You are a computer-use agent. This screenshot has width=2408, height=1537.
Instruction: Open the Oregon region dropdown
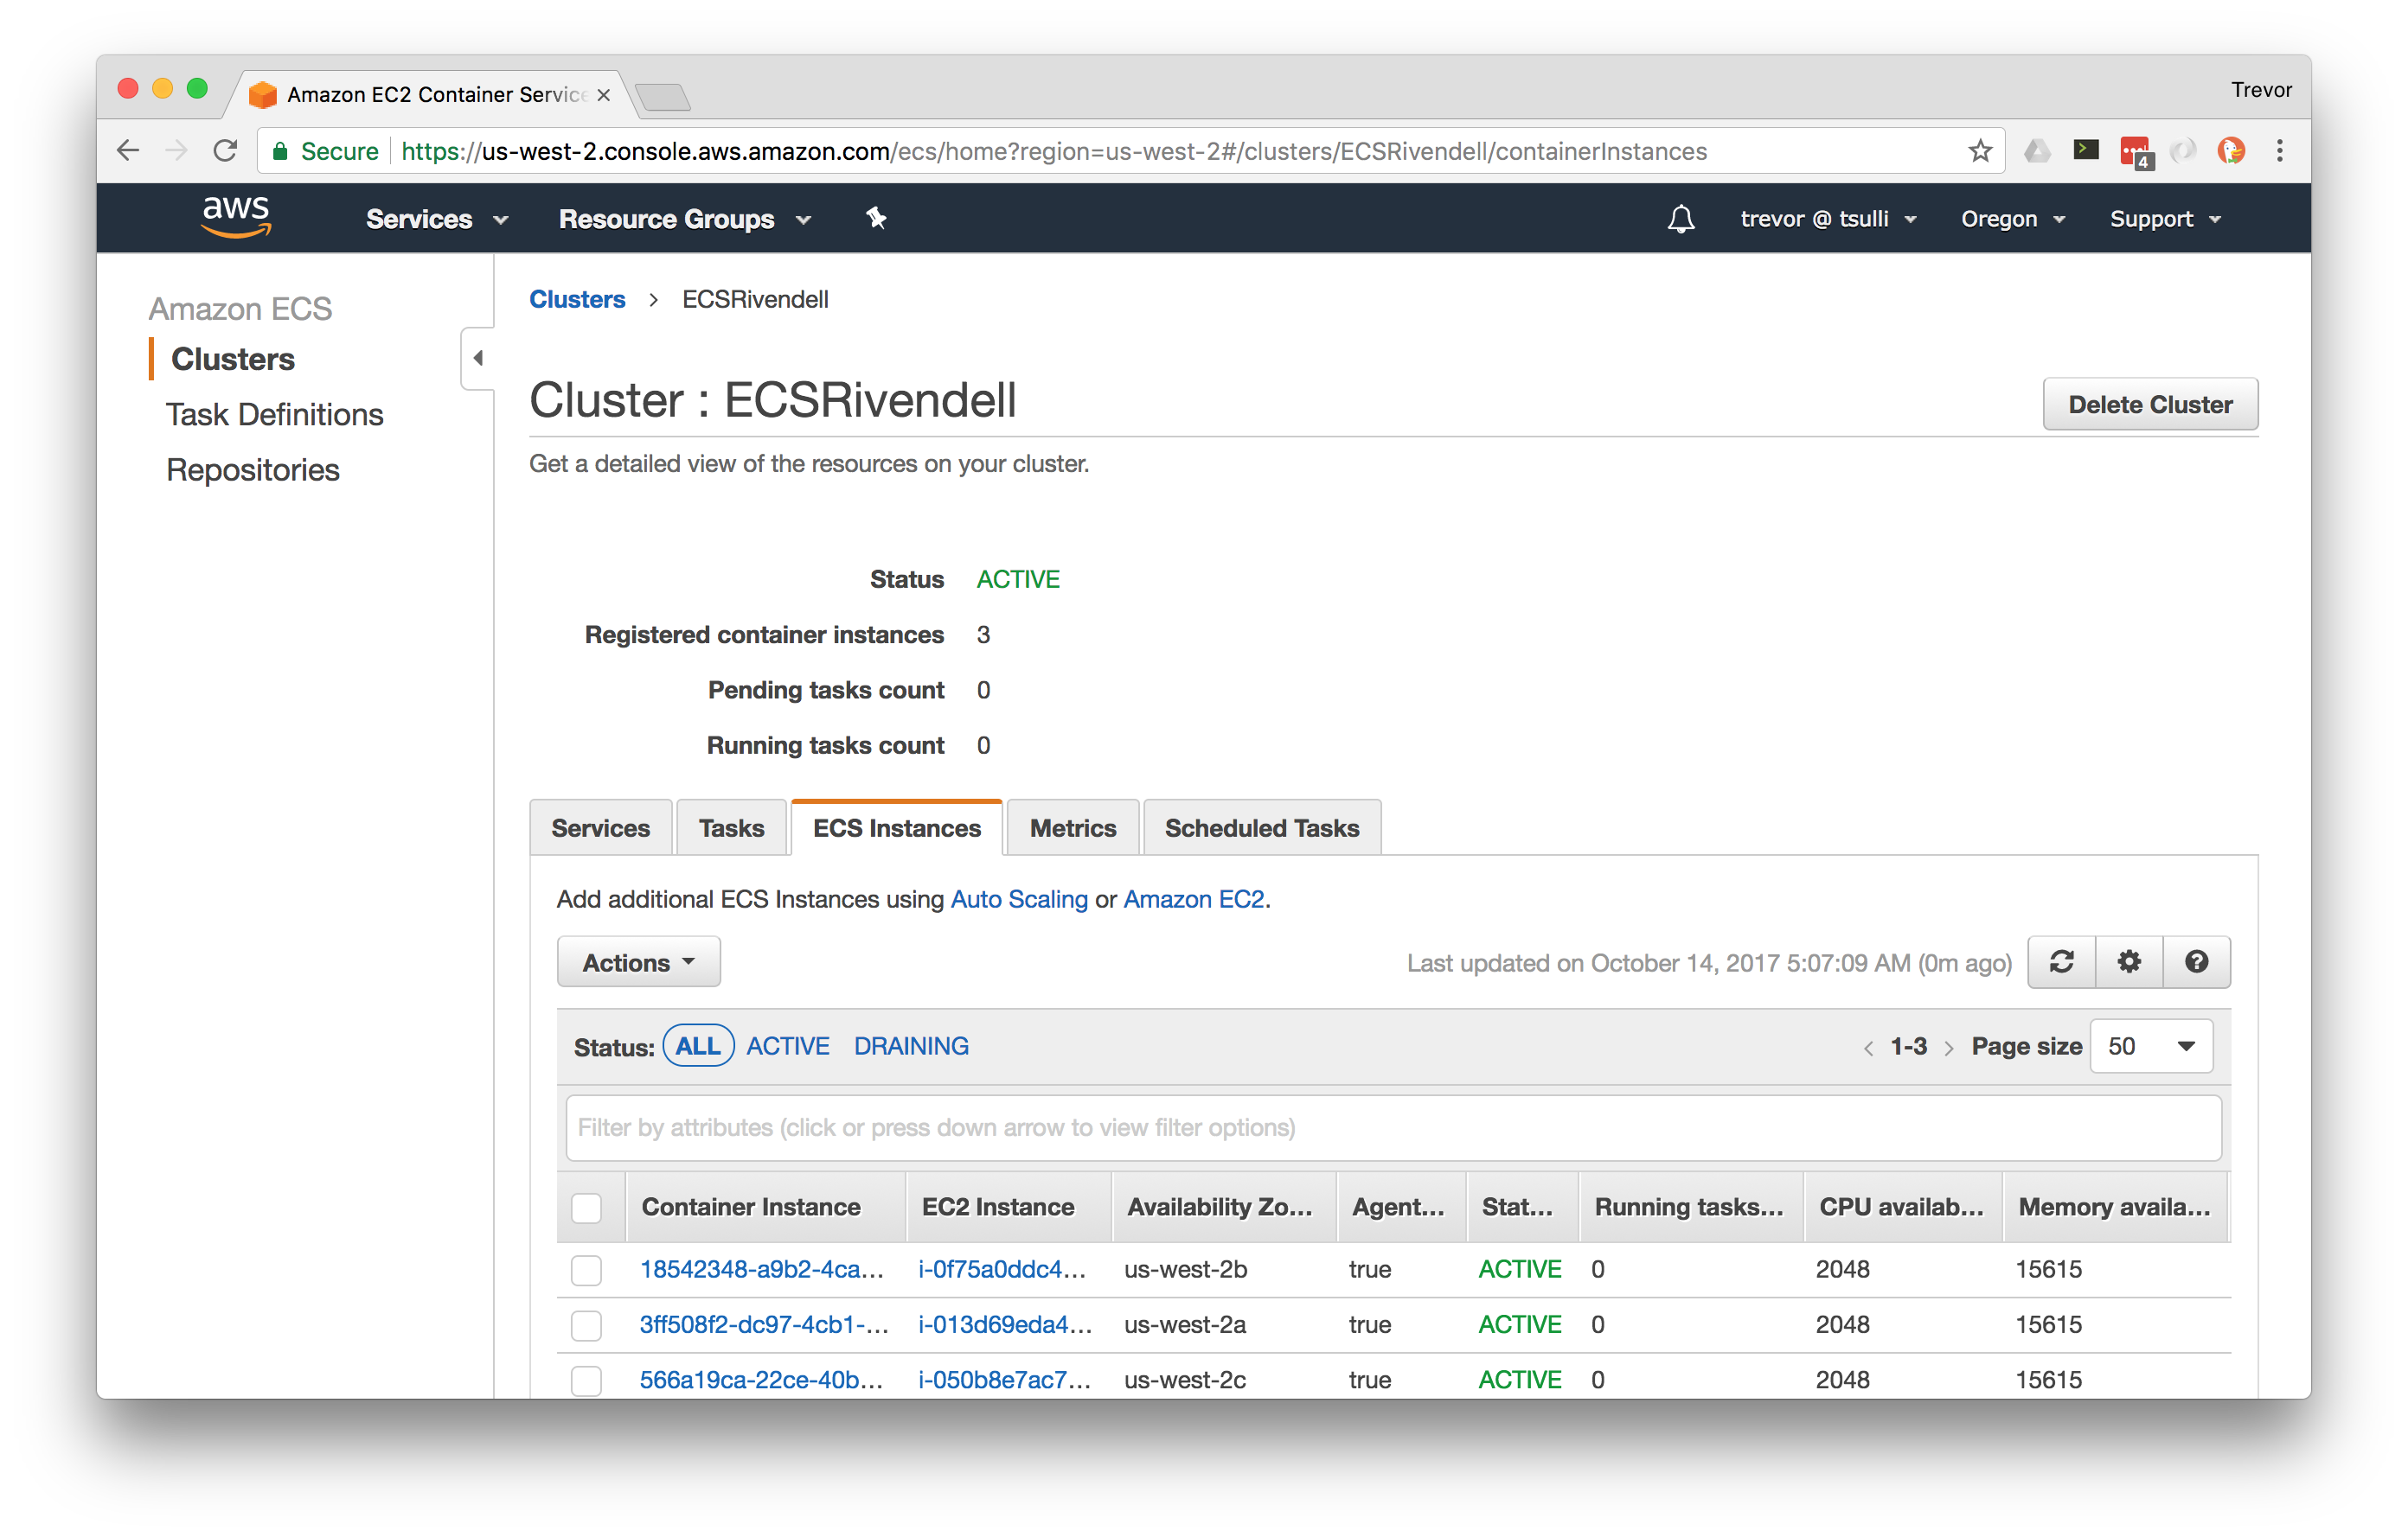2012,219
